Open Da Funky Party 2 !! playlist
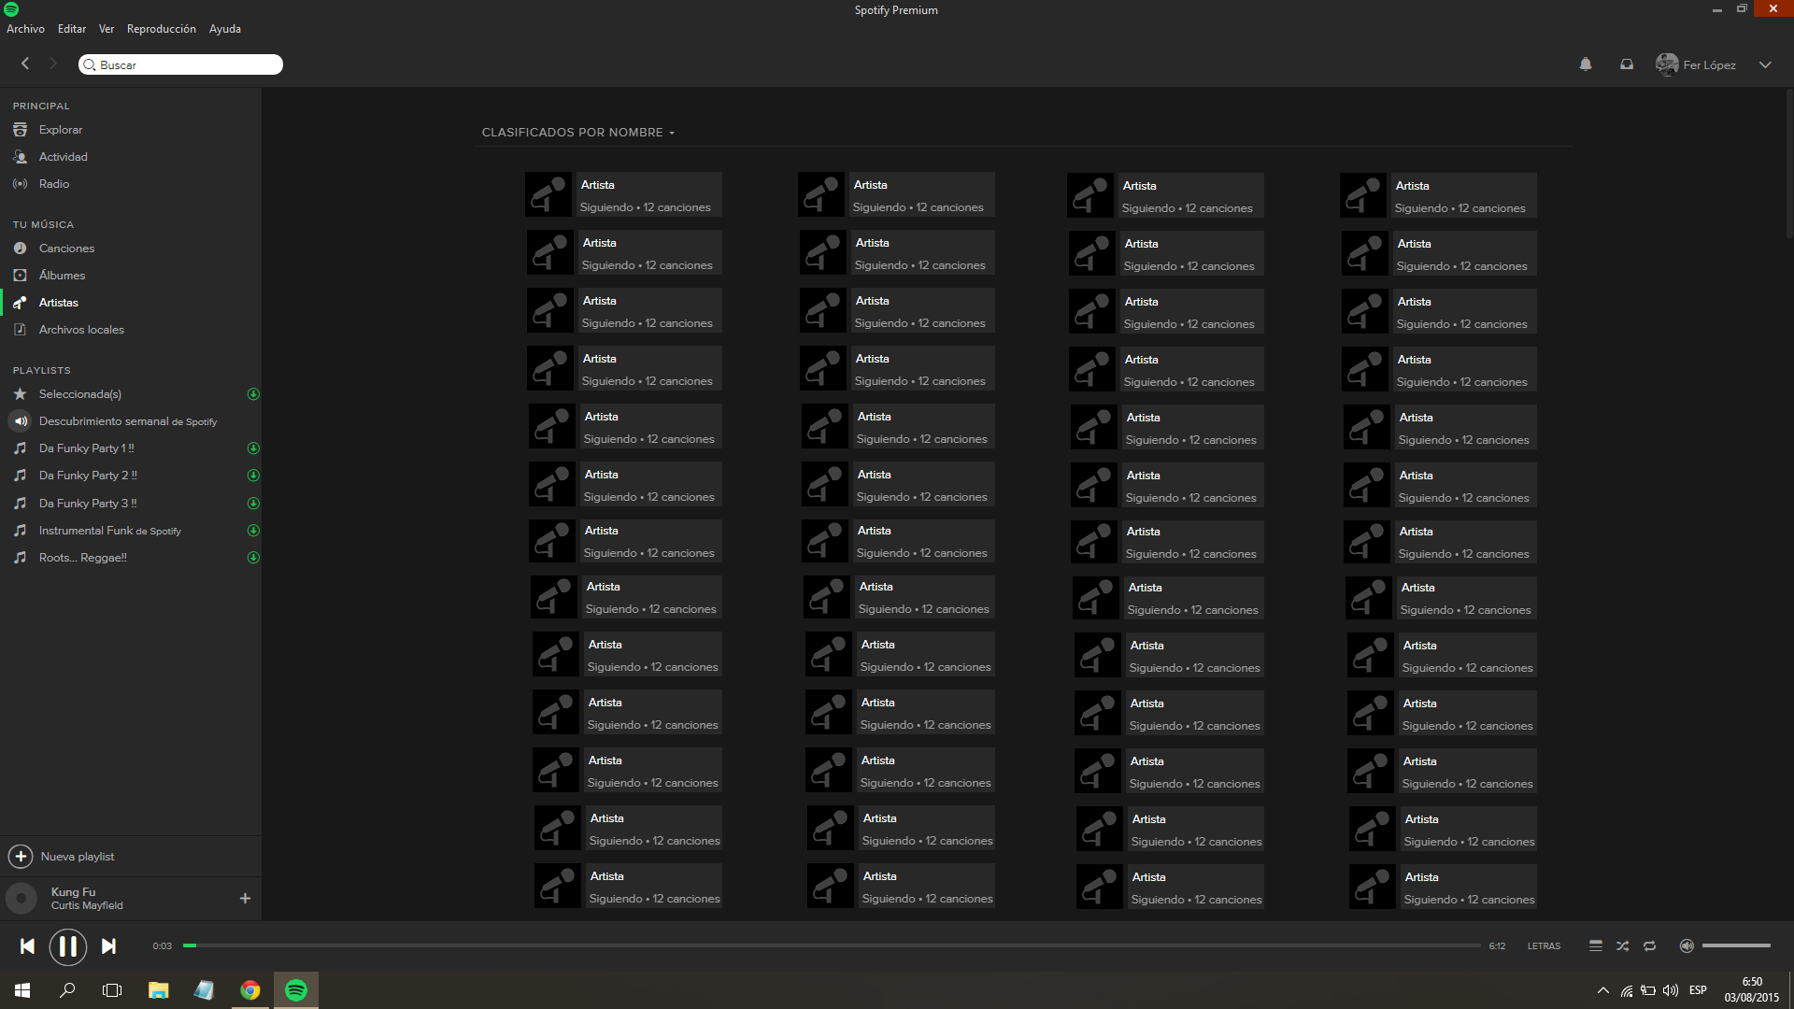Image resolution: width=1794 pixels, height=1009 pixels. [88, 476]
